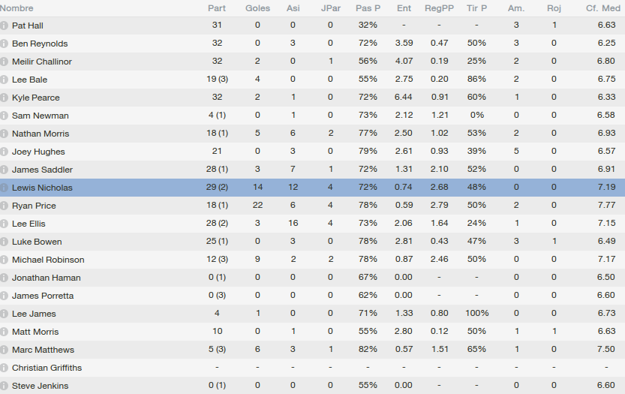
Task: Select the James Saddler name link
Action: tap(42, 170)
